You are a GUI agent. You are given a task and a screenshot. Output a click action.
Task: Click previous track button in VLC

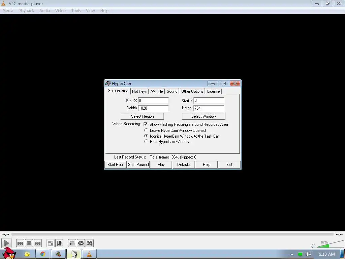[x=20, y=243]
